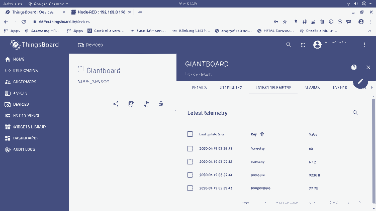Bookmark this page with the star icon
Screen dimensions: 376x211
(285, 22)
